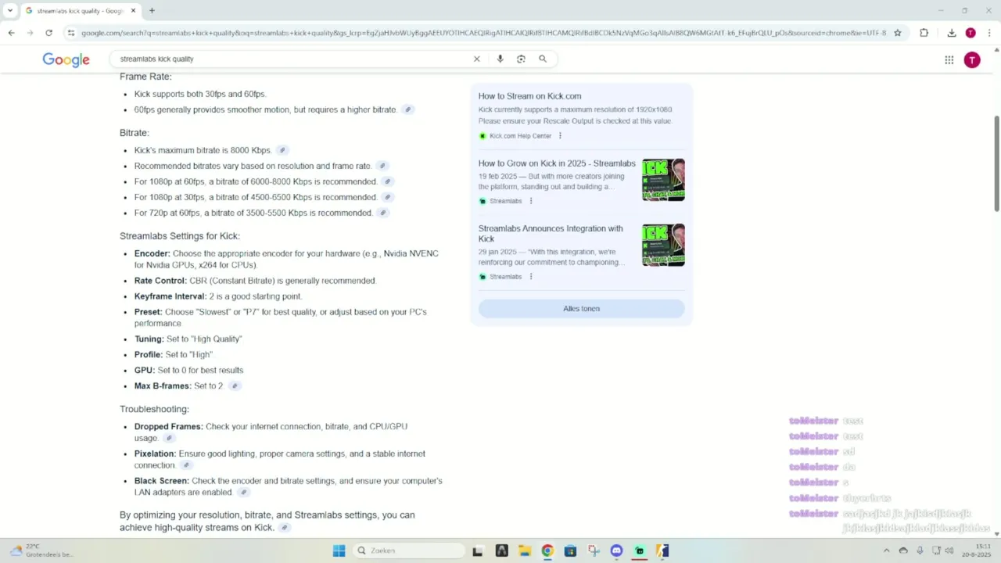The height and width of the screenshot is (563, 1001).
Task: Bookmark this page with the star icon
Action: pos(898,33)
